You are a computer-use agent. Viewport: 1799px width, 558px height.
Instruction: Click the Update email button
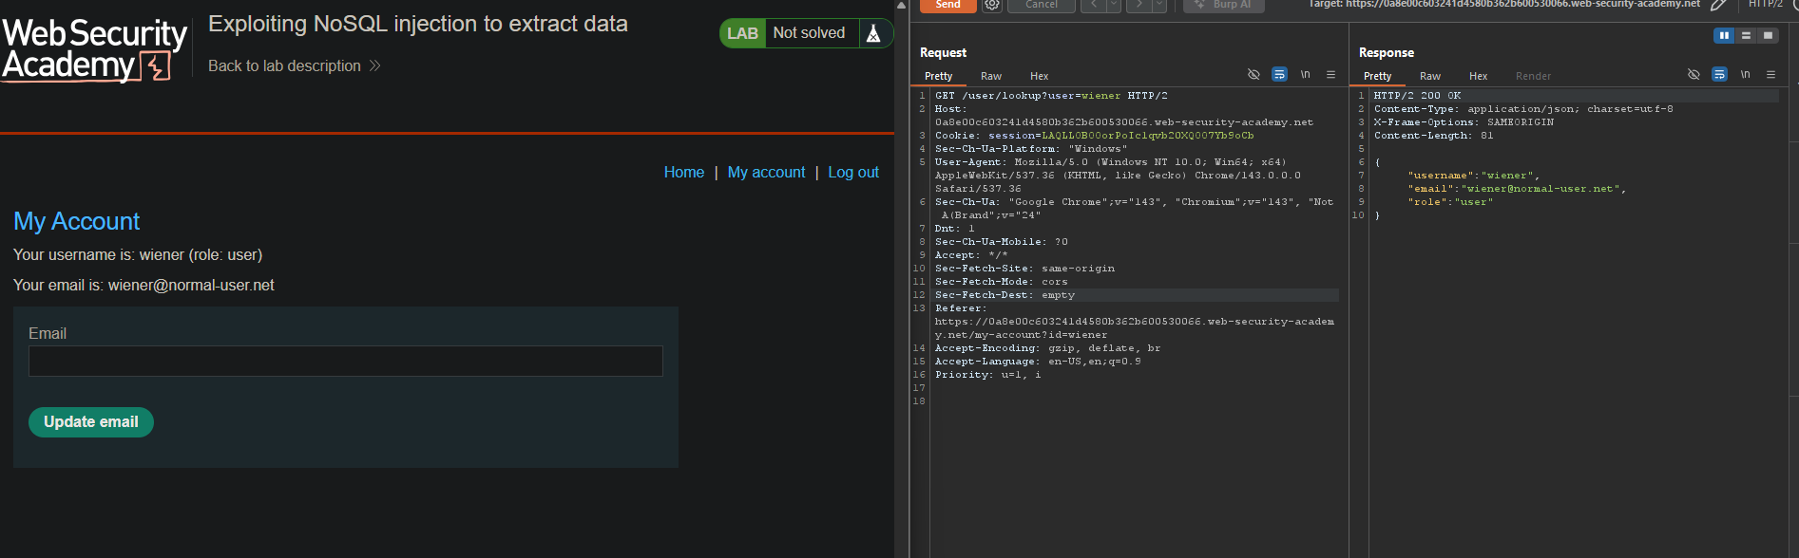pyautogui.click(x=91, y=422)
